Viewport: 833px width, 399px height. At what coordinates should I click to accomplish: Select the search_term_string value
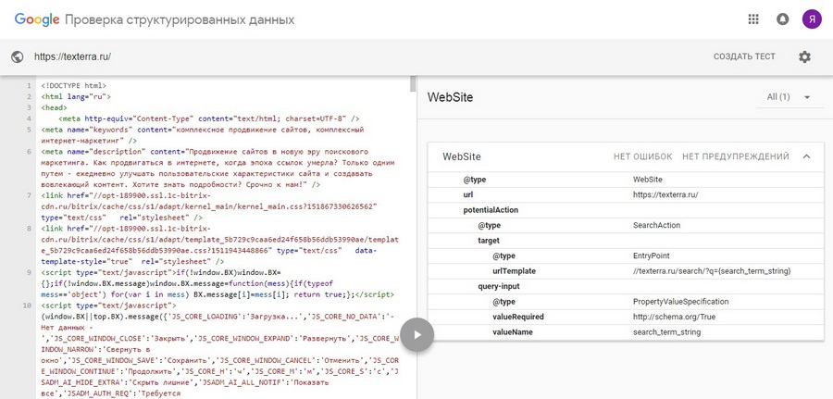(666, 332)
